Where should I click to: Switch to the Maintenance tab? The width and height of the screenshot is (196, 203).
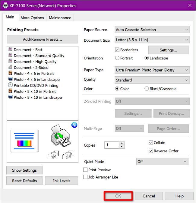pyautogui.click(x=60, y=18)
